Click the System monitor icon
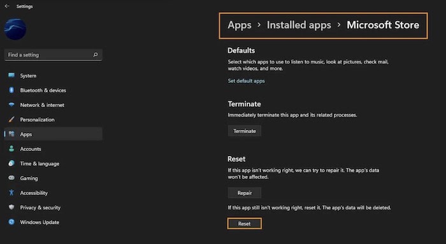The image size is (446, 244). coord(11,75)
